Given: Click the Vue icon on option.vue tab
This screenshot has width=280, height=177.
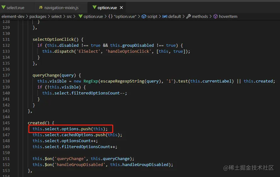Looking at the screenshot, I should click(x=95, y=7).
